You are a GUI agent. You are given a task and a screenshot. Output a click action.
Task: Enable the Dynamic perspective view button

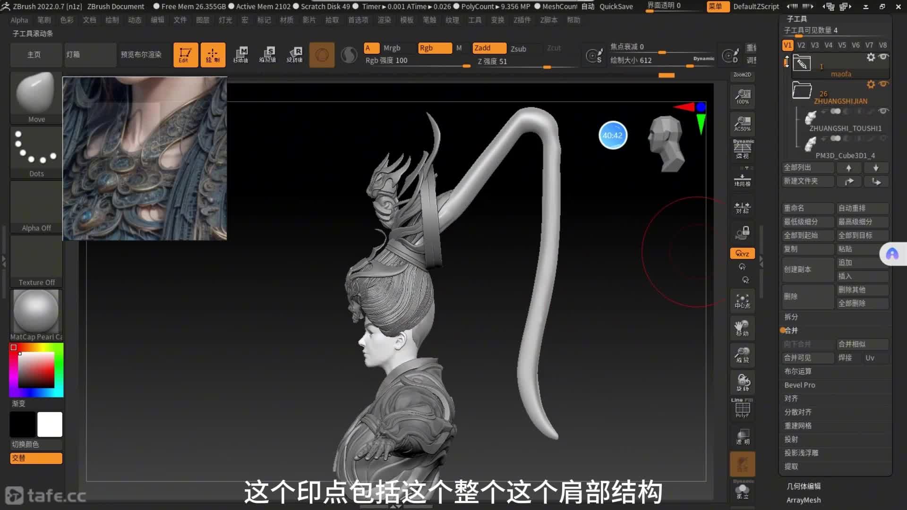pyautogui.click(x=743, y=149)
